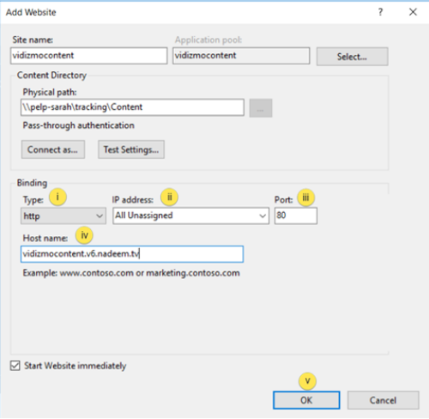Click yellow annotation marker ii near IP address
The height and width of the screenshot is (419, 429).
coord(169,197)
